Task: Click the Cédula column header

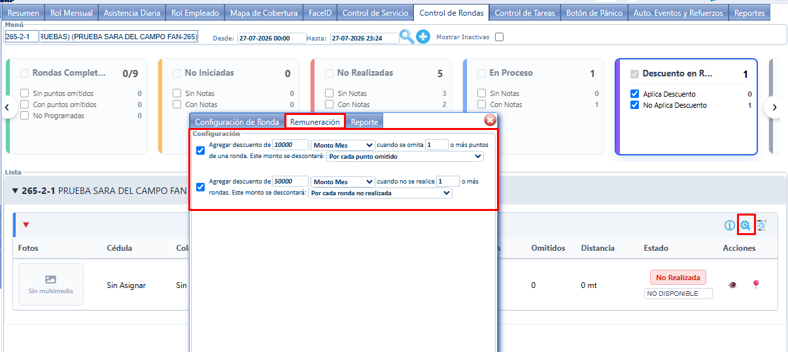Action: (x=120, y=248)
